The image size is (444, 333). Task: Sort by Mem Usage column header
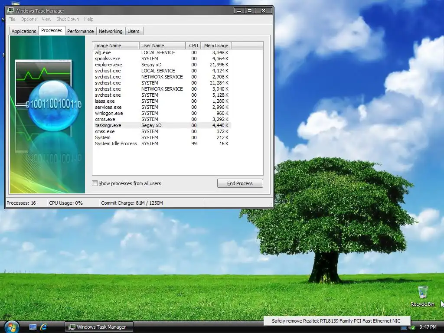point(216,45)
